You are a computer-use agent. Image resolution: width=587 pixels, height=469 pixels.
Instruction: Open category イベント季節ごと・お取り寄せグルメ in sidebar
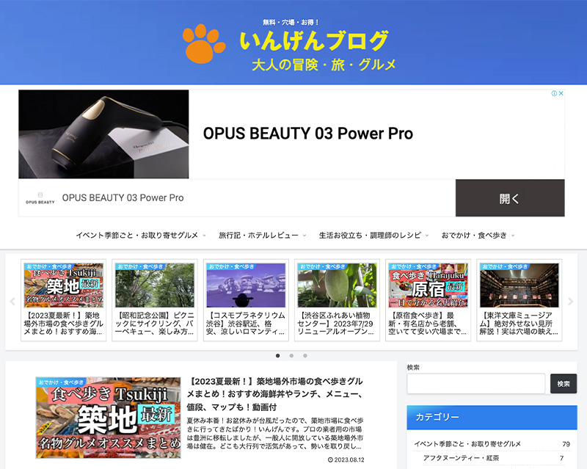click(x=467, y=444)
